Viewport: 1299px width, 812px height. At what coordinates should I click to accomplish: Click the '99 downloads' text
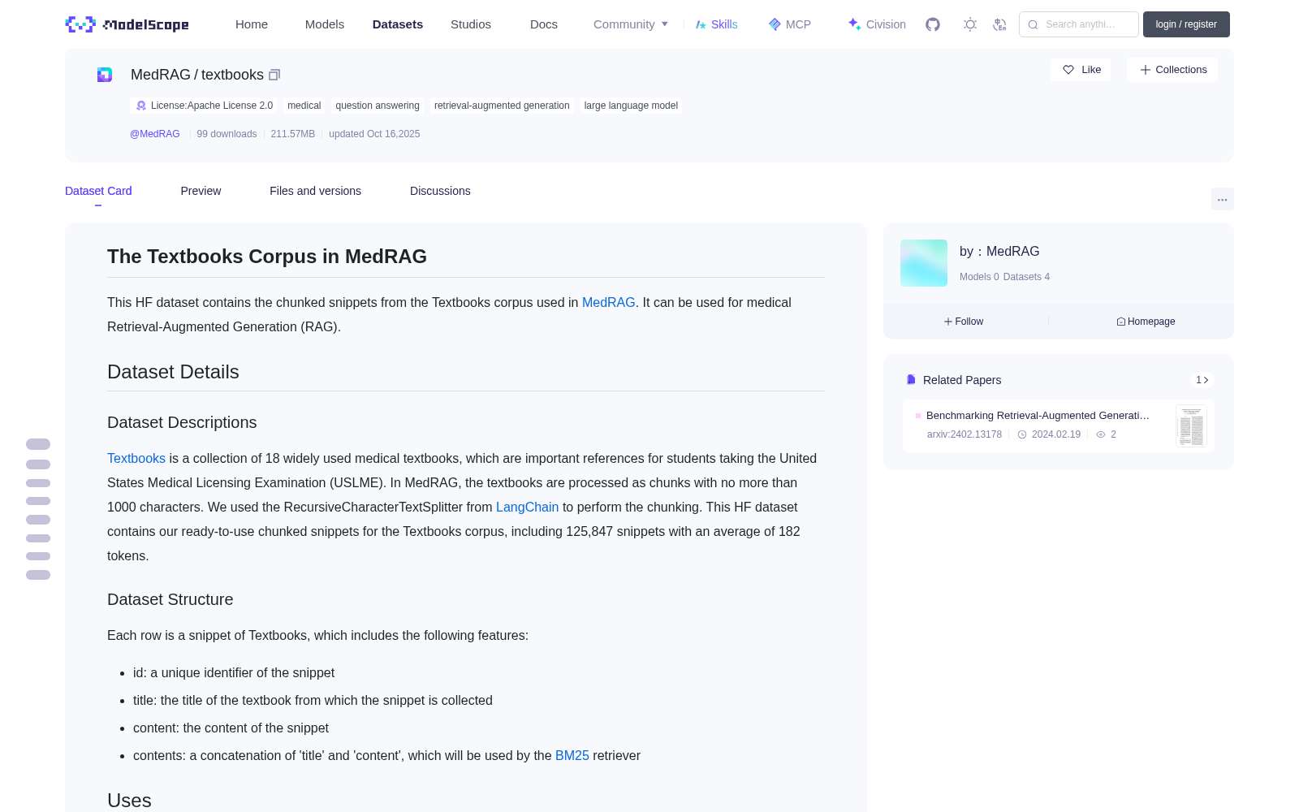point(227,134)
